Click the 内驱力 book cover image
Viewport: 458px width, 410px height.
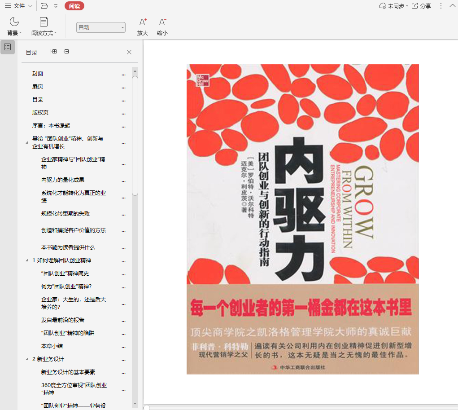pos(303,219)
